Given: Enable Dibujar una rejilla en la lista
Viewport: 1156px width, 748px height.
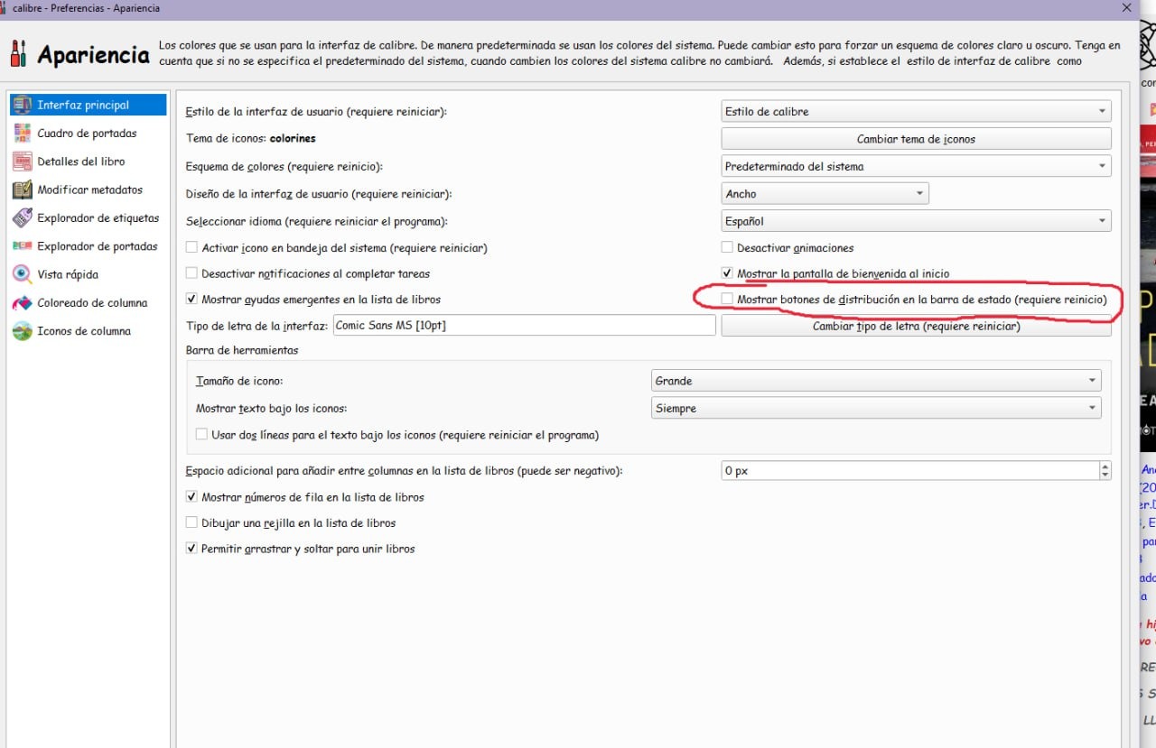Looking at the screenshot, I should pos(191,522).
